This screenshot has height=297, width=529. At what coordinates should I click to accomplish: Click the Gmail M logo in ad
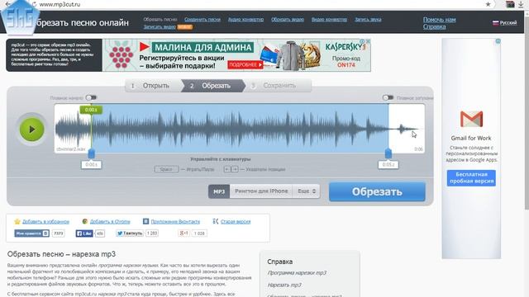(x=471, y=119)
